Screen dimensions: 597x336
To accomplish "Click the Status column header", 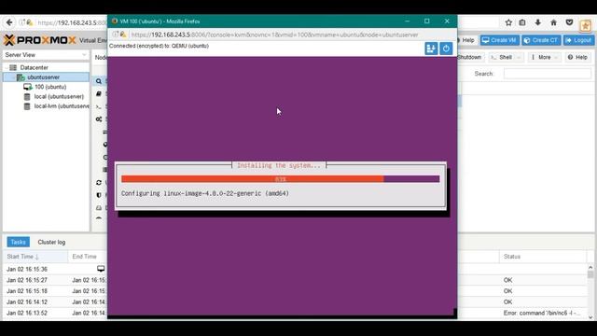I will click(x=543, y=257).
